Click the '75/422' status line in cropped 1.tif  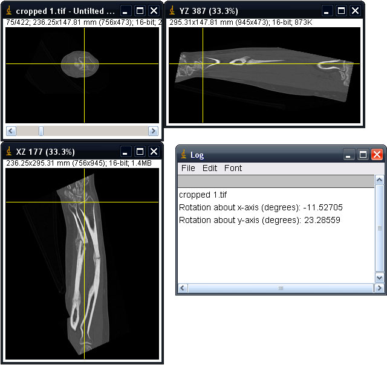[x=83, y=22]
